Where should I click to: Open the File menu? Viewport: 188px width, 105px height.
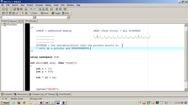point(2,5)
